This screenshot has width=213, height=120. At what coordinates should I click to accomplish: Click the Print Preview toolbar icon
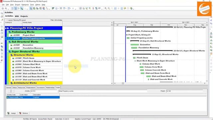click(x=6, y=8)
